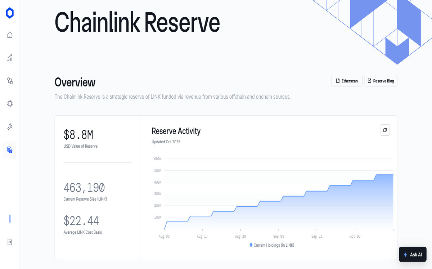The height and width of the screenshot is (269, 432).
Task: Open the rising chart icon in sidebar
Action: (x=10, y=58)
